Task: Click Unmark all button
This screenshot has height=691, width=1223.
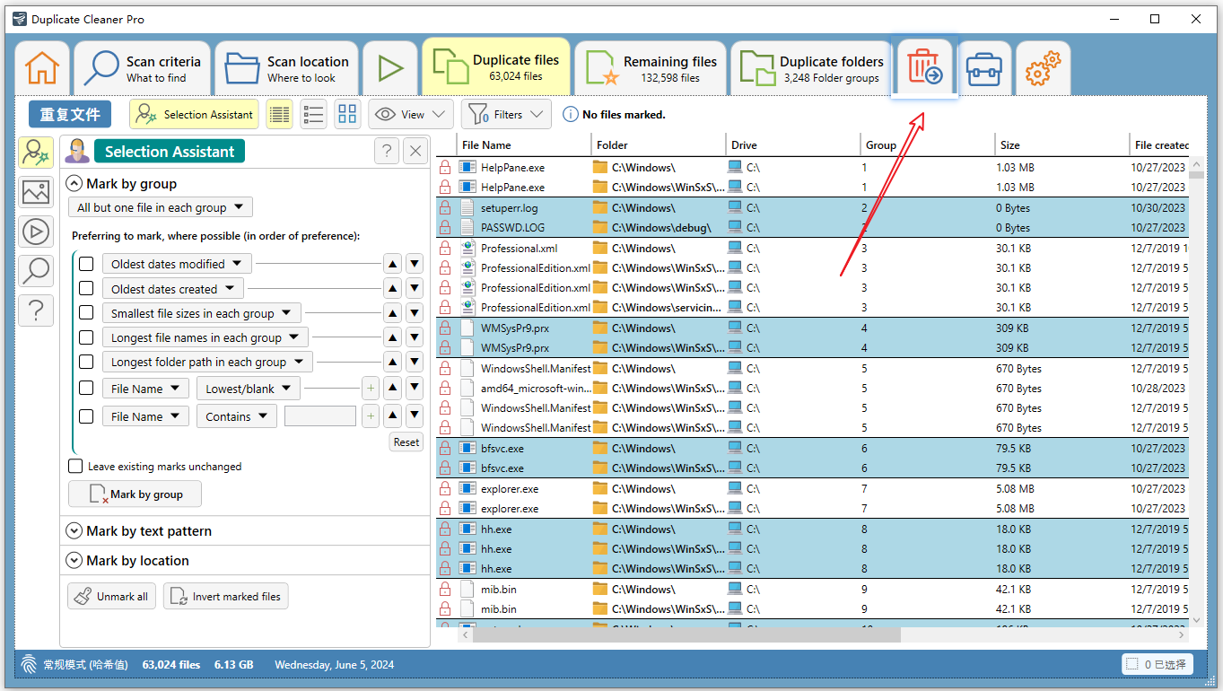Action: coord(112,597)
